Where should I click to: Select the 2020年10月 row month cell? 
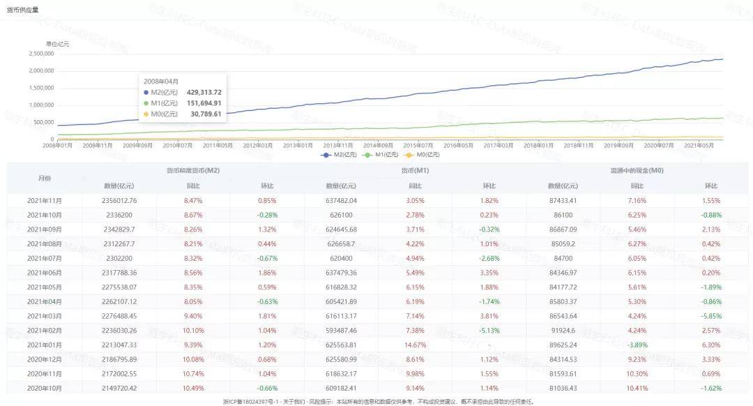click(44, 388)
